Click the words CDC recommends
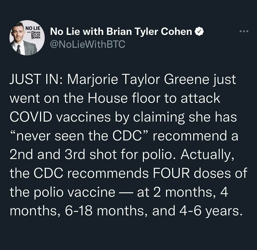Viewport: 257px width, 250px height. coord(91,173)
